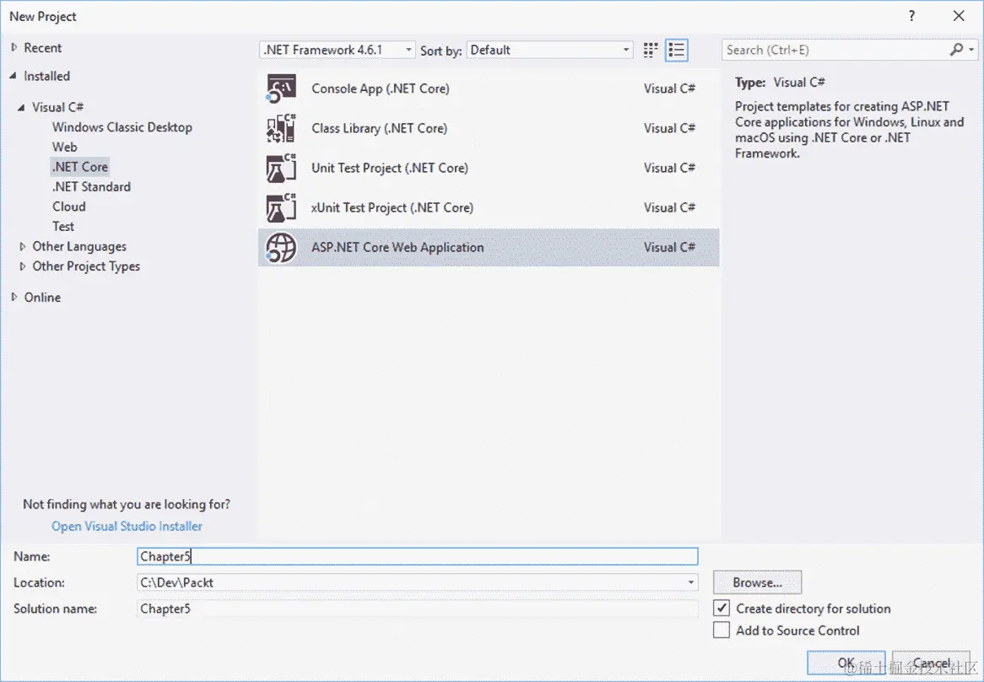Click the xUnit Test Project template icon
984x682 pixels.
click(281, 207)
